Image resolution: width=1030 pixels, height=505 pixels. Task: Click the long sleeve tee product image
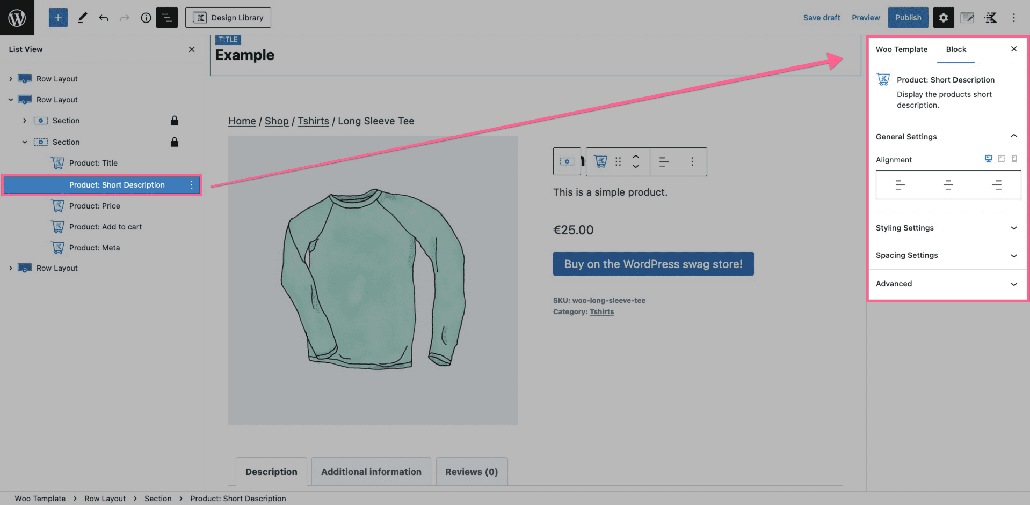(373, 280)
